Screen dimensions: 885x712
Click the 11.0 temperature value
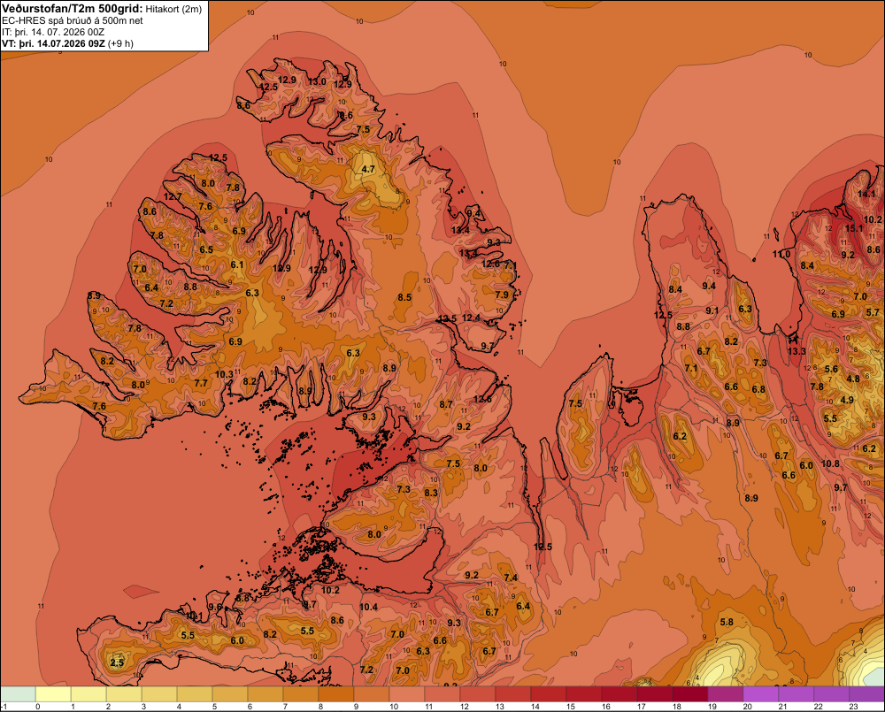click(x=781, y=255)
